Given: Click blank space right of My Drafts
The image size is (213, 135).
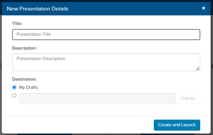Looking at the screenshot, I should click(116, 87).
